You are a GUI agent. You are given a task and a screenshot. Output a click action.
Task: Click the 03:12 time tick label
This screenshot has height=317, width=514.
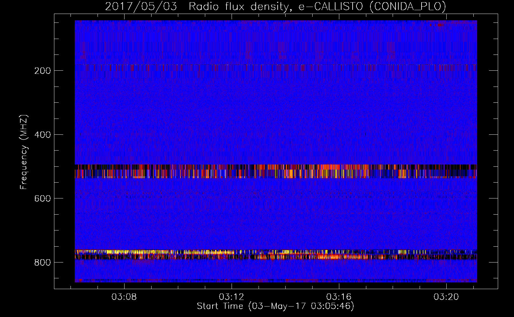[x=232, y=297]
